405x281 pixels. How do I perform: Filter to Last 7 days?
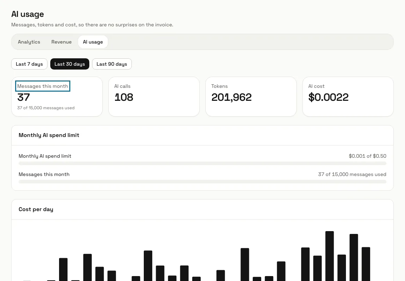[x=29, y=64]
